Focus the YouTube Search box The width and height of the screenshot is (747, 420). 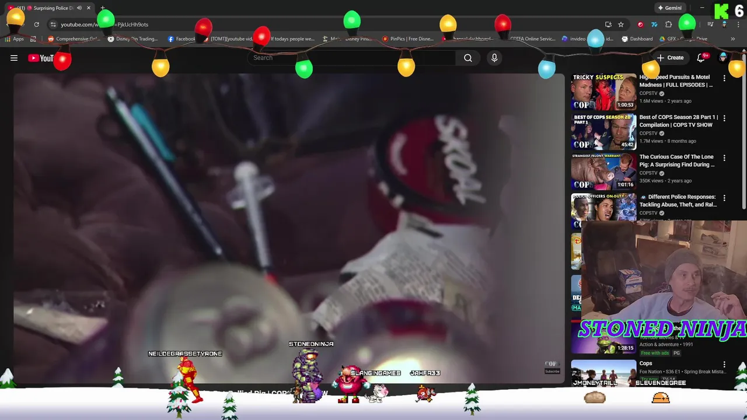352,58
